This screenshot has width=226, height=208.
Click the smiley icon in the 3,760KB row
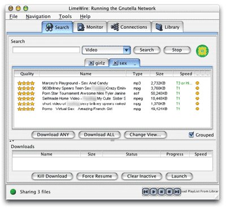(x=197, y=88)
